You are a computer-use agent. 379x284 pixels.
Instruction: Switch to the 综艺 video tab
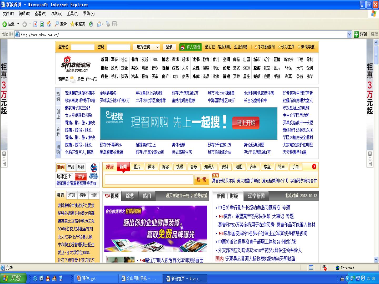coord(130,196)
